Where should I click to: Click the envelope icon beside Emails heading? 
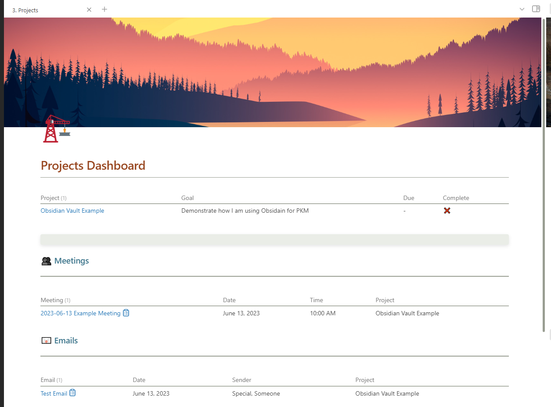[x=46, y=341]
